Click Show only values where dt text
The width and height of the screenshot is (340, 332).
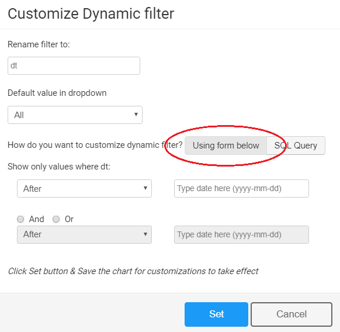(59, 167)
